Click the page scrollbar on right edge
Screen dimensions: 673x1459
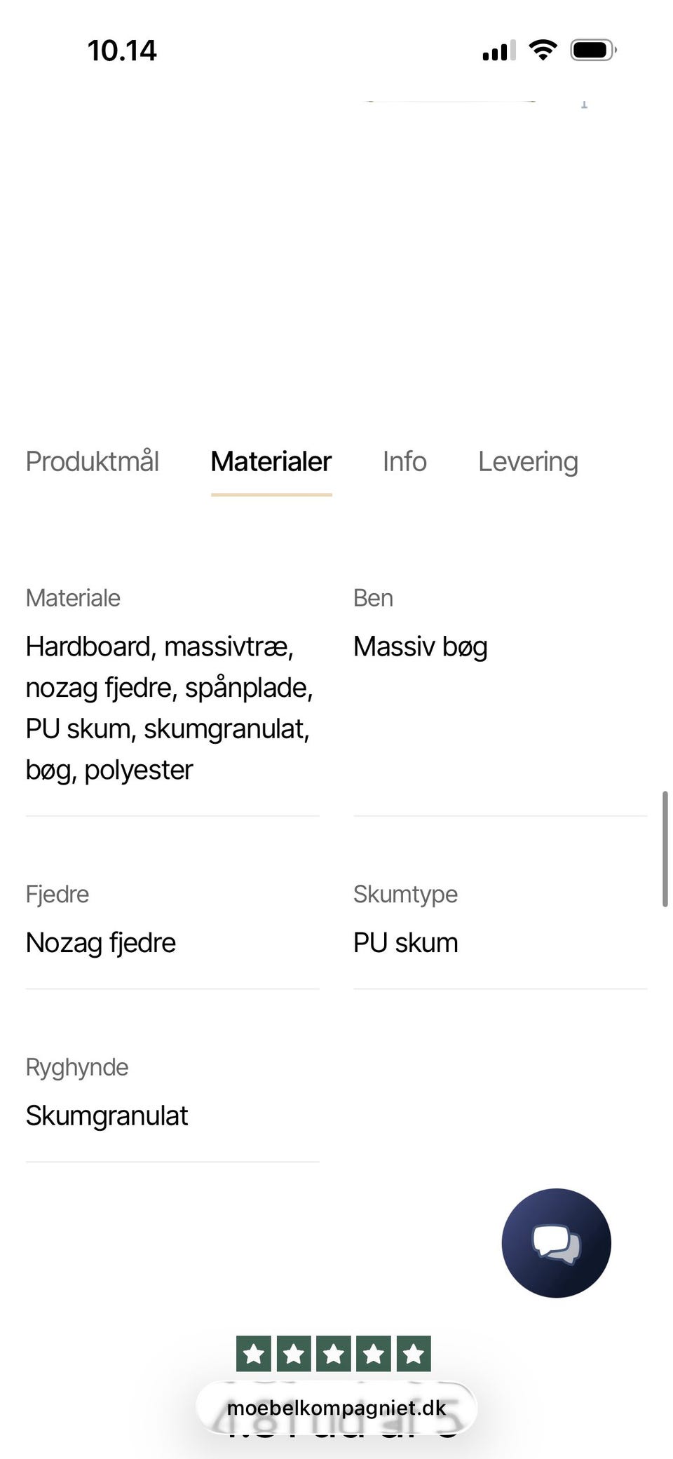click(665, 848)
